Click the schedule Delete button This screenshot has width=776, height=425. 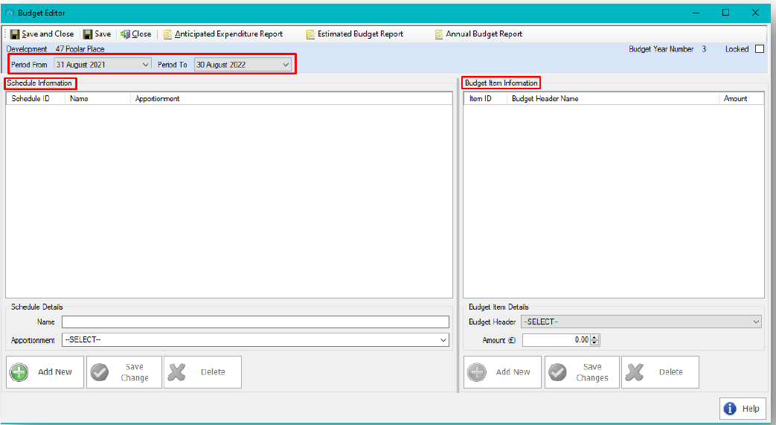coord(203,372)
